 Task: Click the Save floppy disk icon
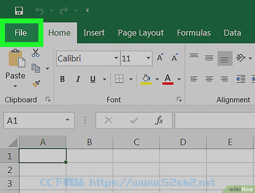tap(19, 11)
